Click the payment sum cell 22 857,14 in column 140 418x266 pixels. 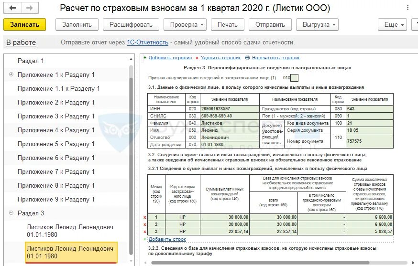225,232
